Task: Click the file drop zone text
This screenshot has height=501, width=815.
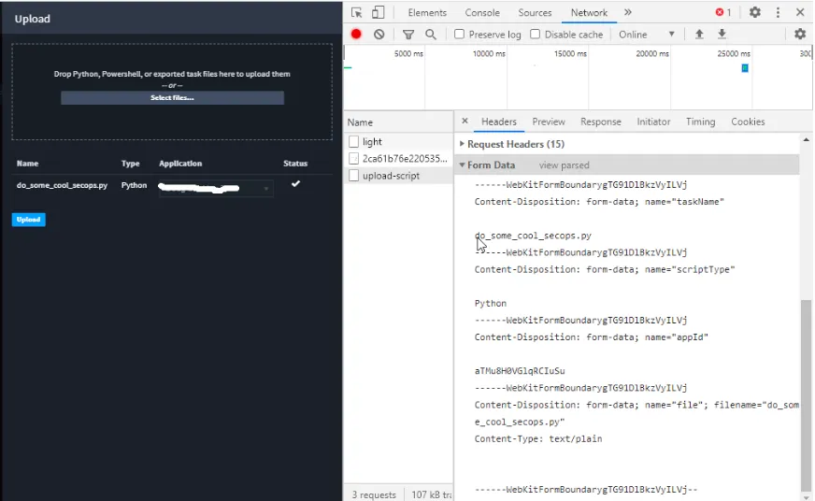Action: (172, 74)
